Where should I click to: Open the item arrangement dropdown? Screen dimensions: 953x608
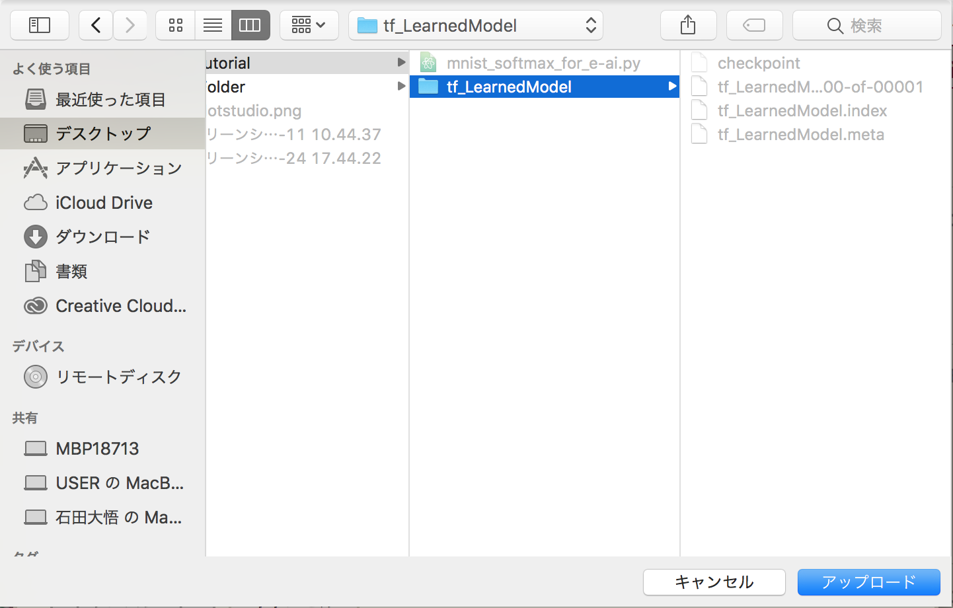click(x=309, y=25)
